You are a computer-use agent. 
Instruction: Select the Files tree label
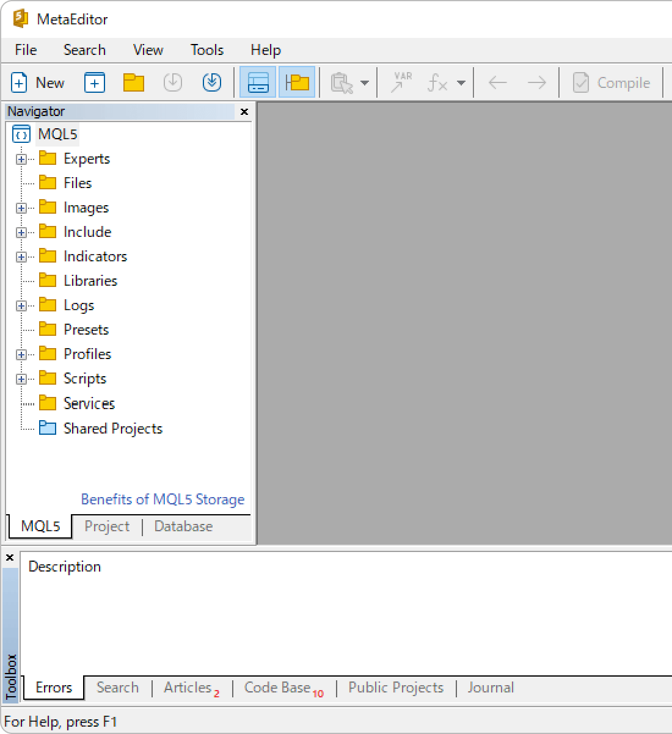pos(78,183)
